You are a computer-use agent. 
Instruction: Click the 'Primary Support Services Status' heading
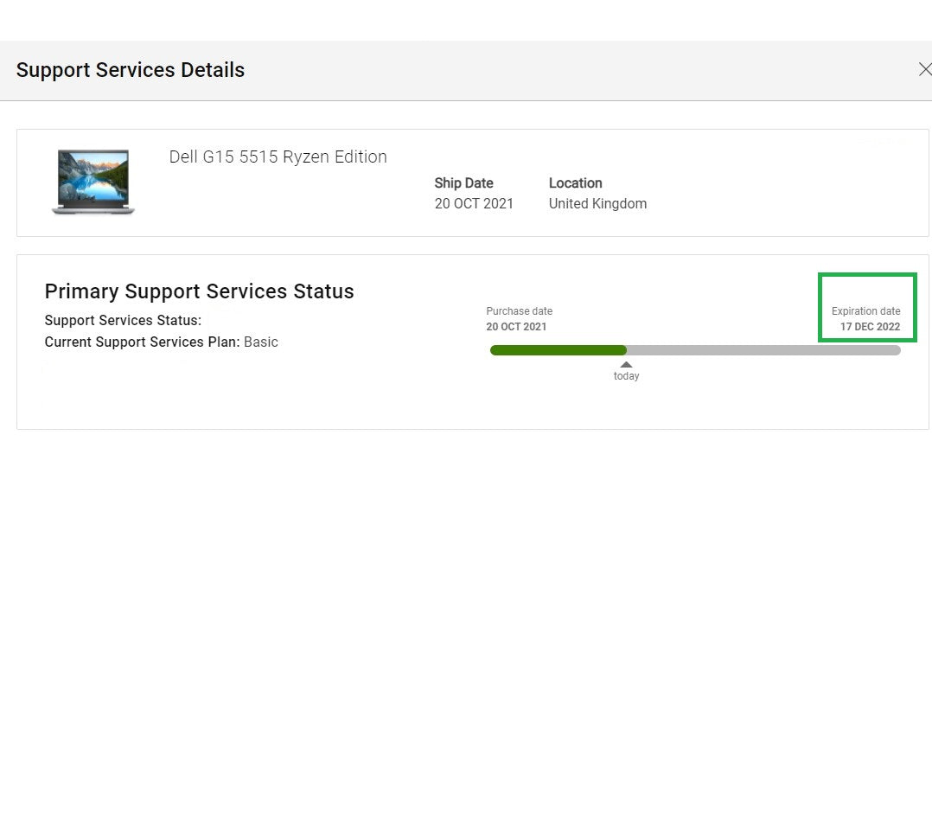pos(199,291)
